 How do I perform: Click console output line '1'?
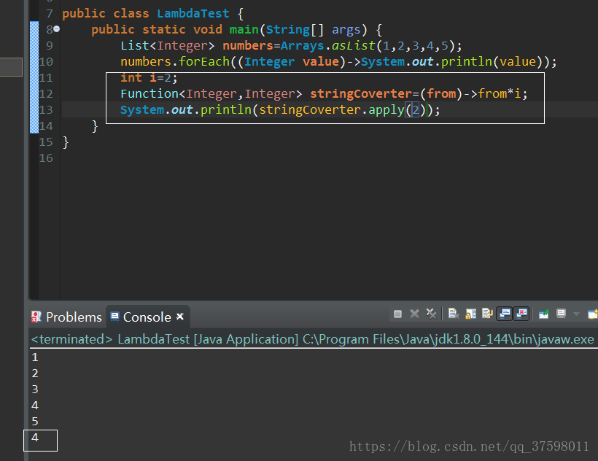35,357
